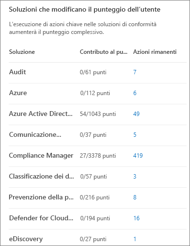
Task: Select the 0/216 punti contribution cell
Action: (x=95, y=197)
